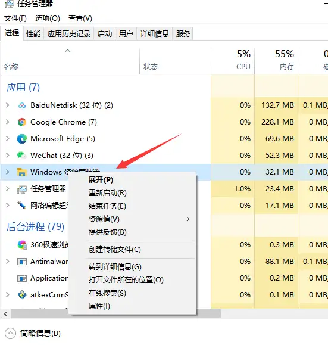The width and height of the screenshot is (328, 345).
Task: Sort by the 状态 column header
Action: pyautogui.click(x=175, y=61)
